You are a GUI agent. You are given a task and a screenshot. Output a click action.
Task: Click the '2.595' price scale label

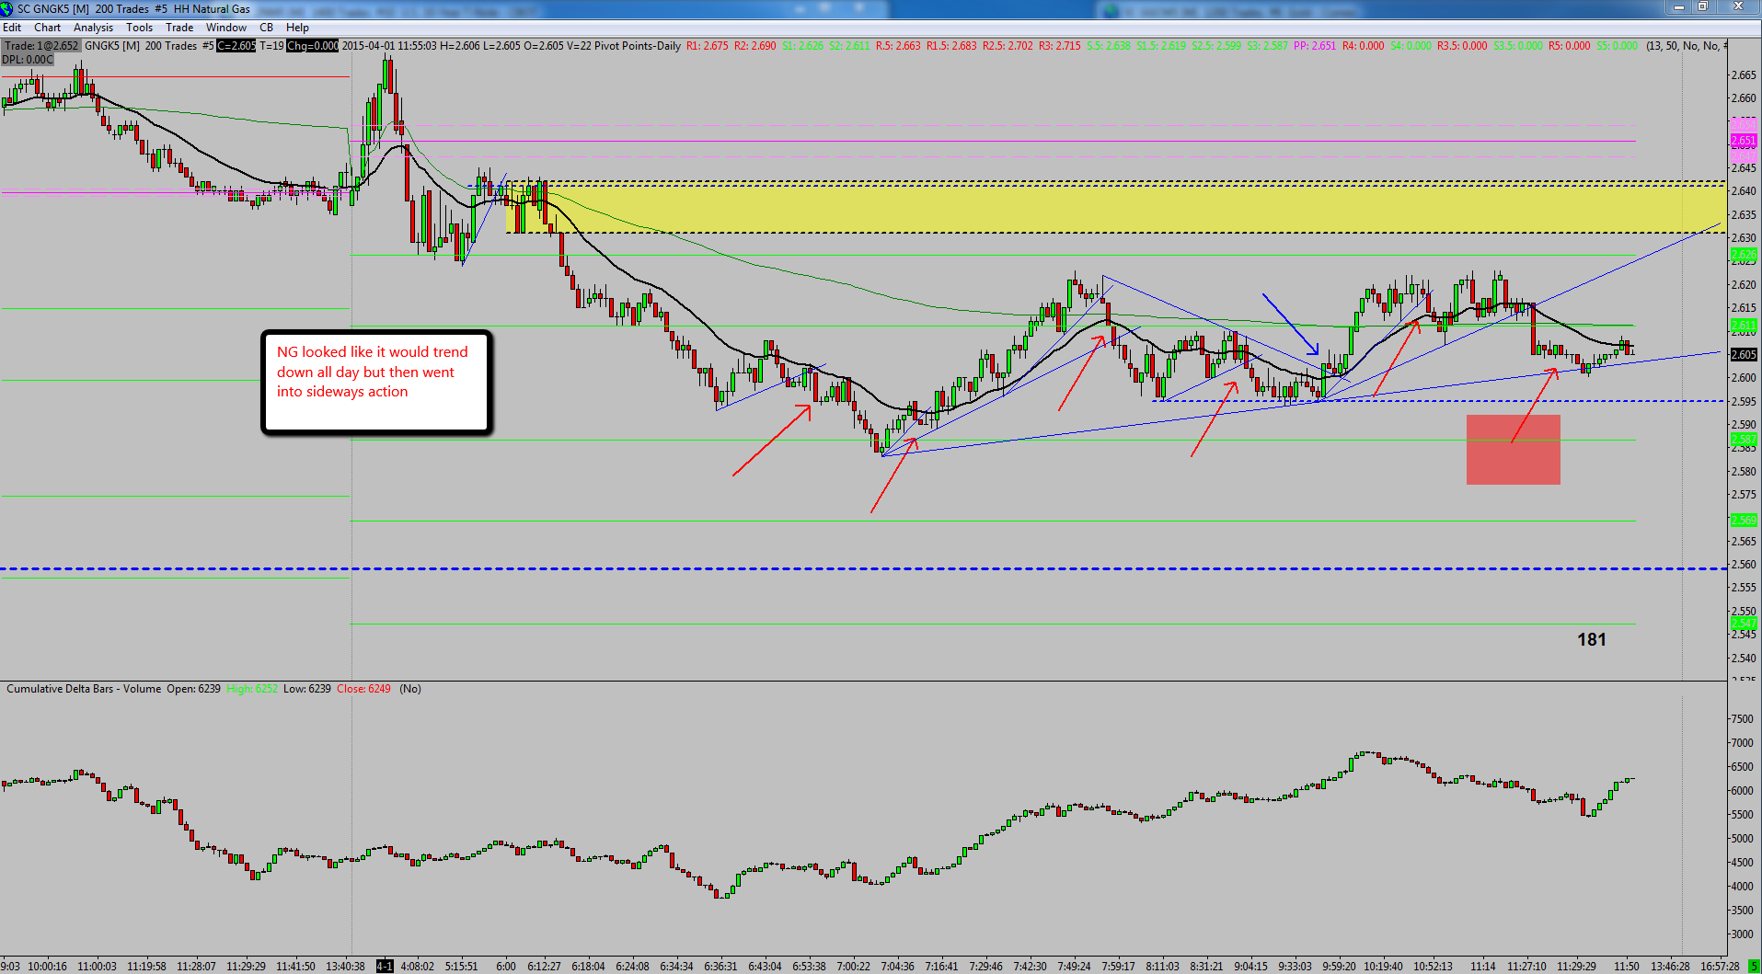[1743, 402]
